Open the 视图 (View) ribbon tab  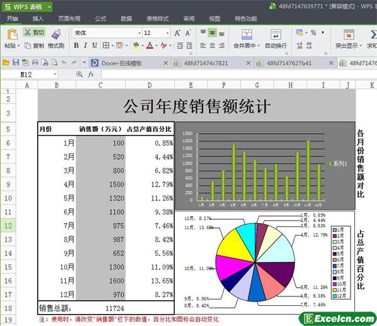click(x=215, y=18)
